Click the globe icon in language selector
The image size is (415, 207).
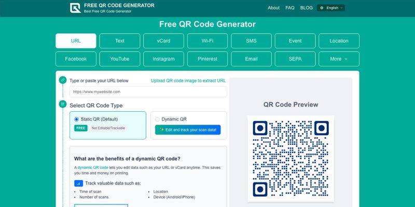coord(322,8)
